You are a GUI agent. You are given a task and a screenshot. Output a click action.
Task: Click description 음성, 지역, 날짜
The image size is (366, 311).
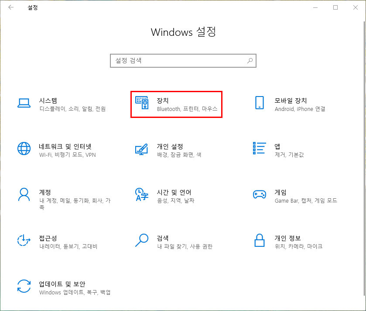point(176,200)
